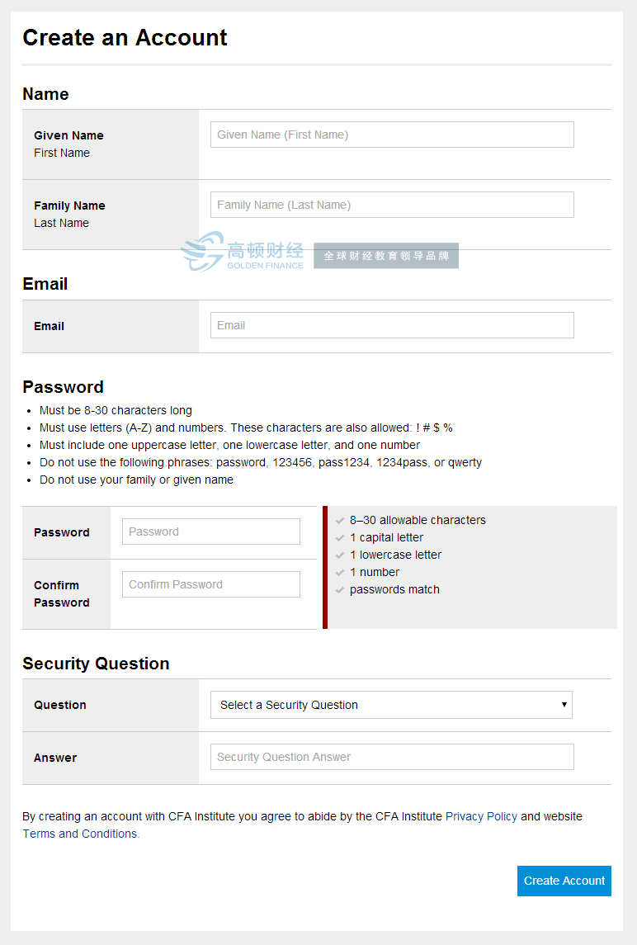Select the Password entry field

[x=211, y=532]
